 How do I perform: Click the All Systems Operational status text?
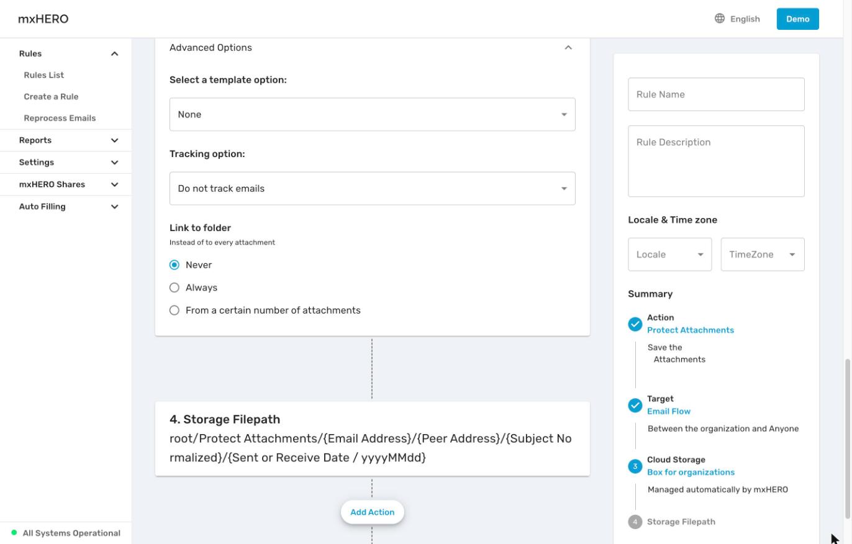point(71,533)
